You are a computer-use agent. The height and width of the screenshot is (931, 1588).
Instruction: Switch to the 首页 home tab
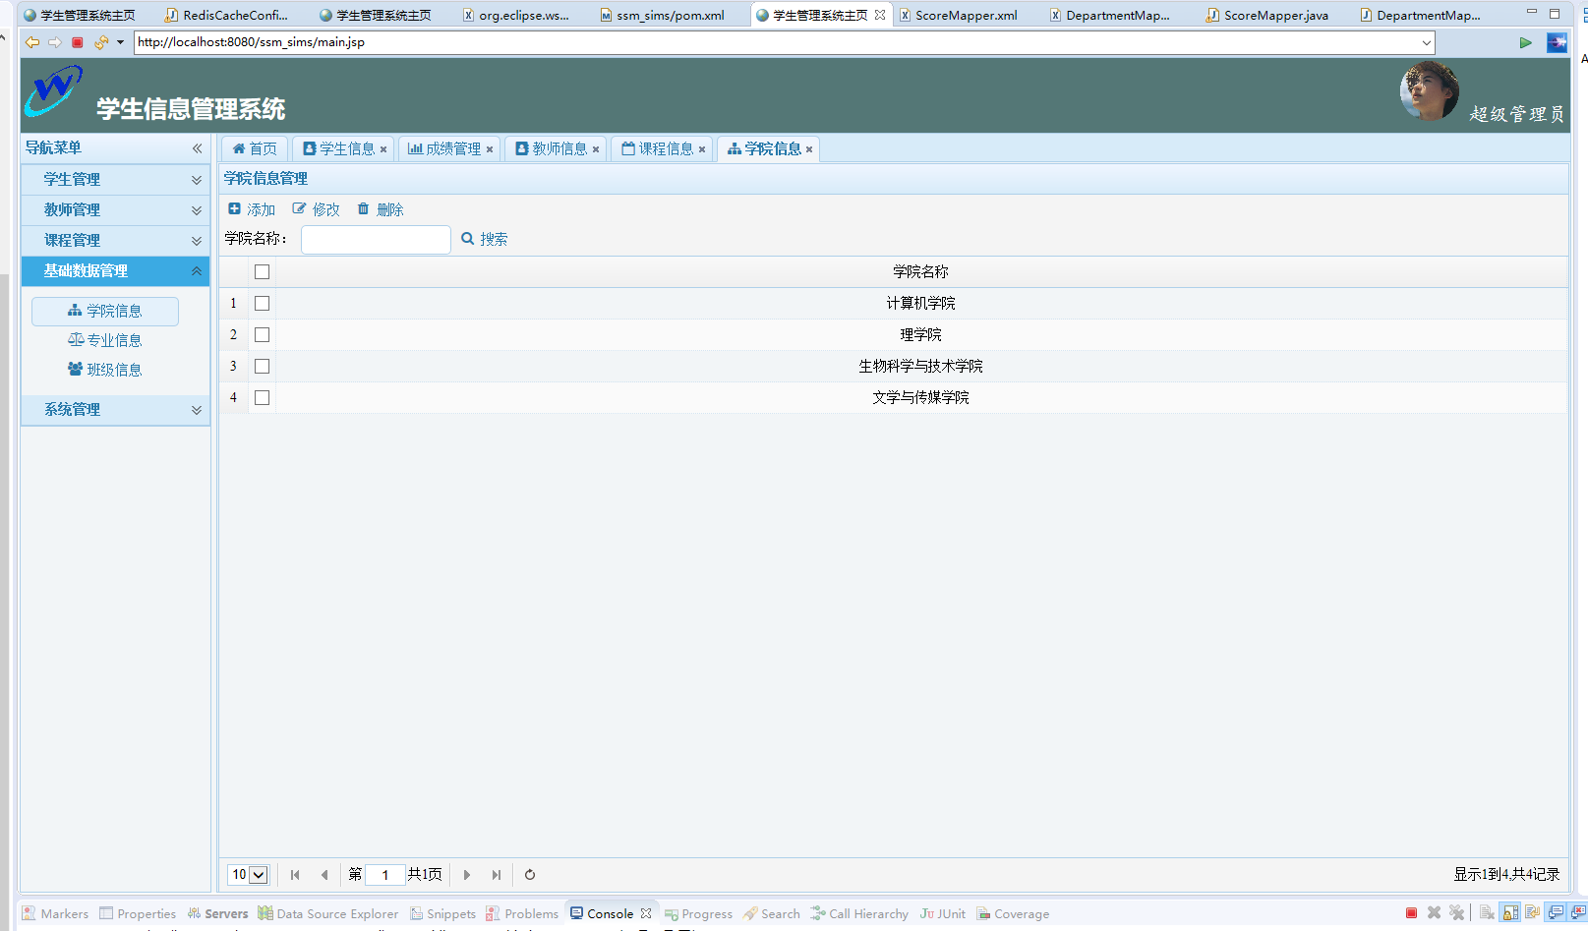(x=255, y=149)
